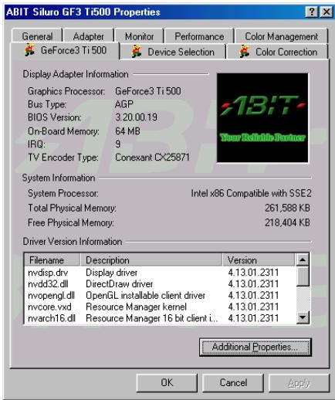Click 'OpenGL installable client driver' text
This screenshot has height=400, width=335.
click(x=145, y=295)
